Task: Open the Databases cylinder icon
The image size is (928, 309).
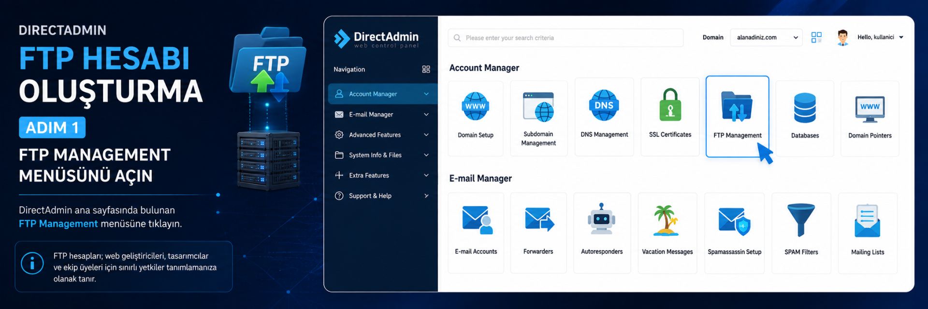Action: (x=805, y=108)
